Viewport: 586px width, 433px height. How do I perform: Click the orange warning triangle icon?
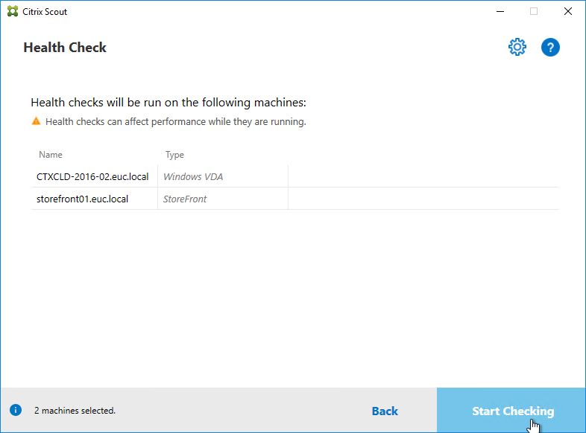click(x=36, y=121)
